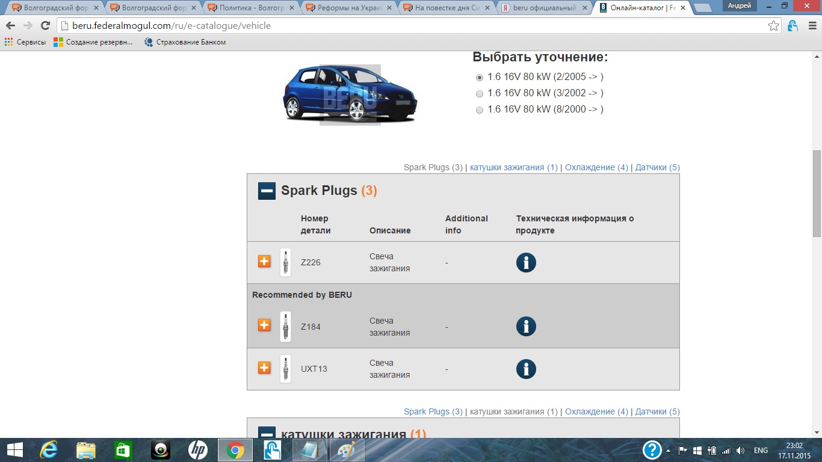Screen dimensions: 822x462
Task: Click the part number Z184
Action: 311,327
